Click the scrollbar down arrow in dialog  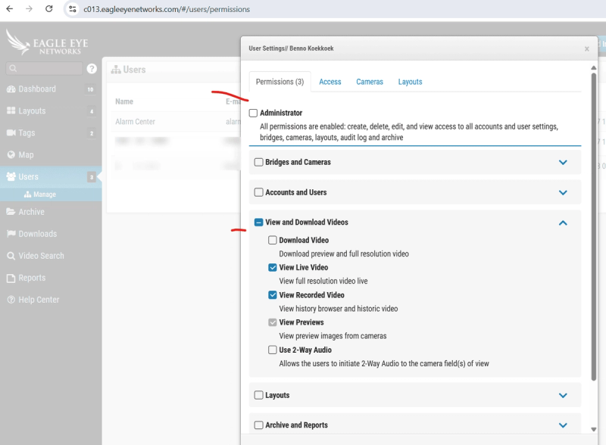click(x=594, y=429)
